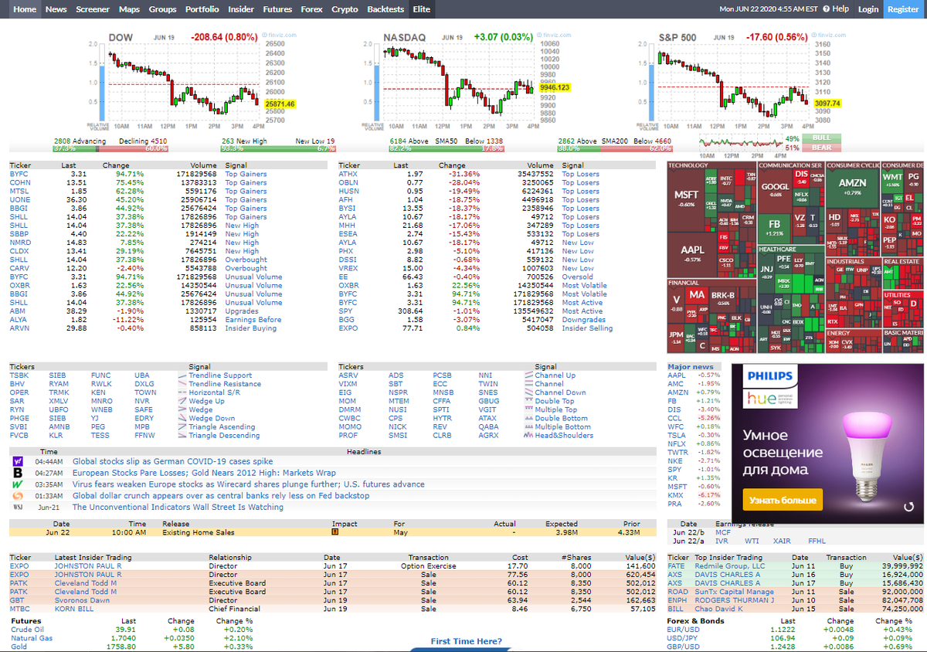Click the Multiple Bottom pattern icon

[528, 426]
